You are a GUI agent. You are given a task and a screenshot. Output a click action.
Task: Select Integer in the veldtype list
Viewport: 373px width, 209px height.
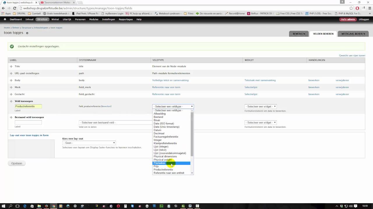click(x=172, y=140)
